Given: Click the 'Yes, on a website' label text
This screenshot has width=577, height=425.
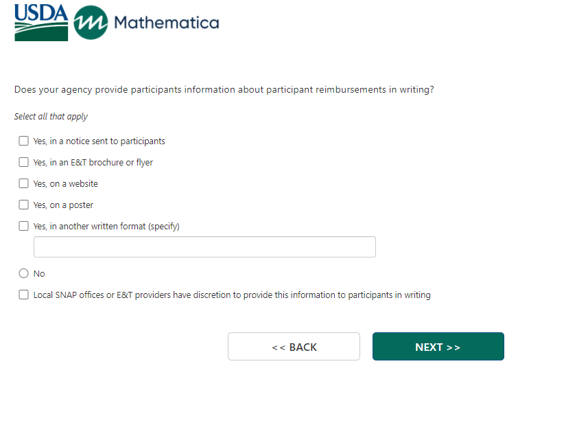Looking at the screenshot, I should 66,184.
